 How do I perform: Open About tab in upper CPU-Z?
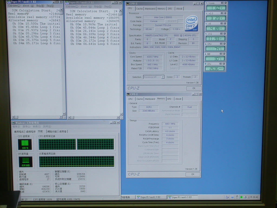coord(179,9)
